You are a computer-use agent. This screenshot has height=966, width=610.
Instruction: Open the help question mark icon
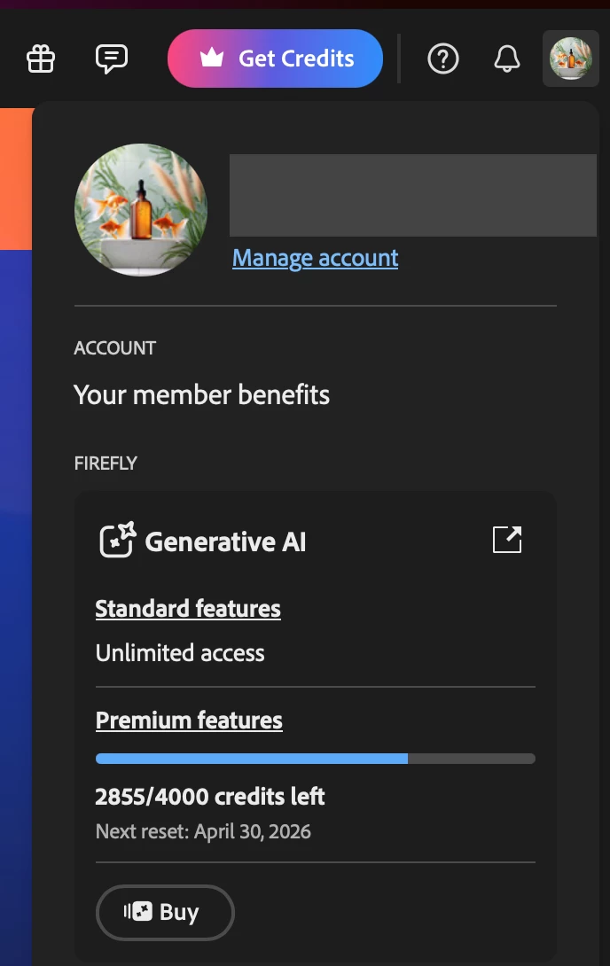443,59
